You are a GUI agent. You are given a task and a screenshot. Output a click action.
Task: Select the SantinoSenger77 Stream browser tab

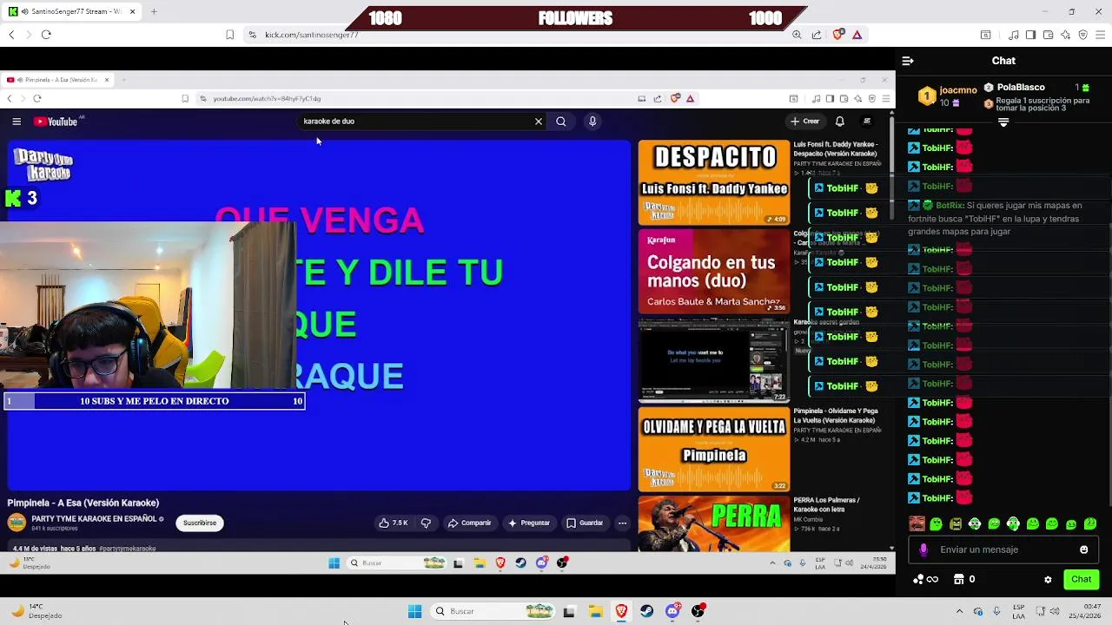point(73,11)
